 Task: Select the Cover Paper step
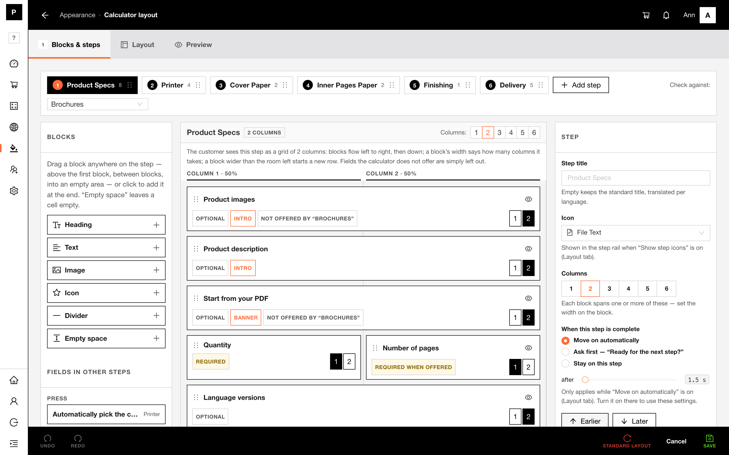251,85
